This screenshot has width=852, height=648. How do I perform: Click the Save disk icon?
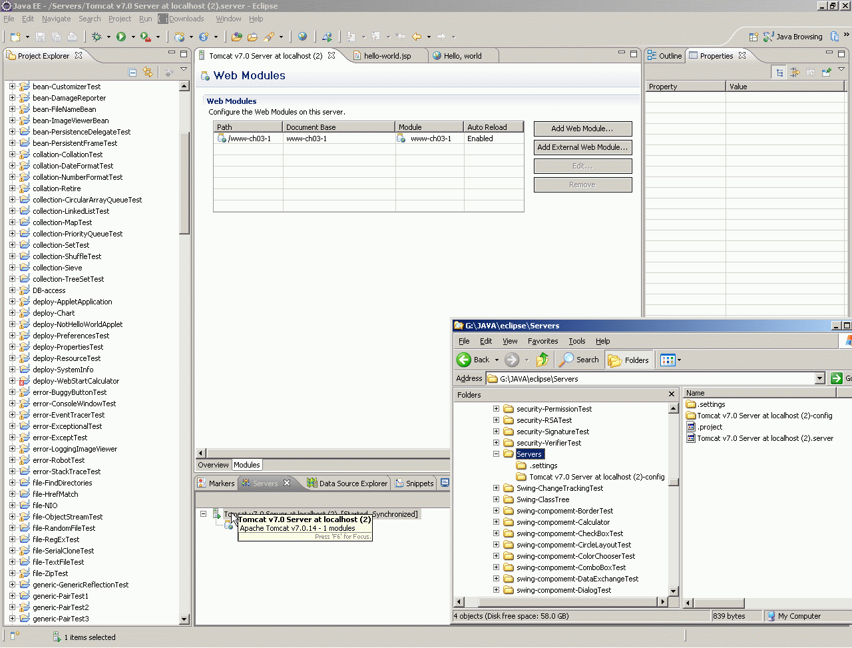tap(40, 37)
